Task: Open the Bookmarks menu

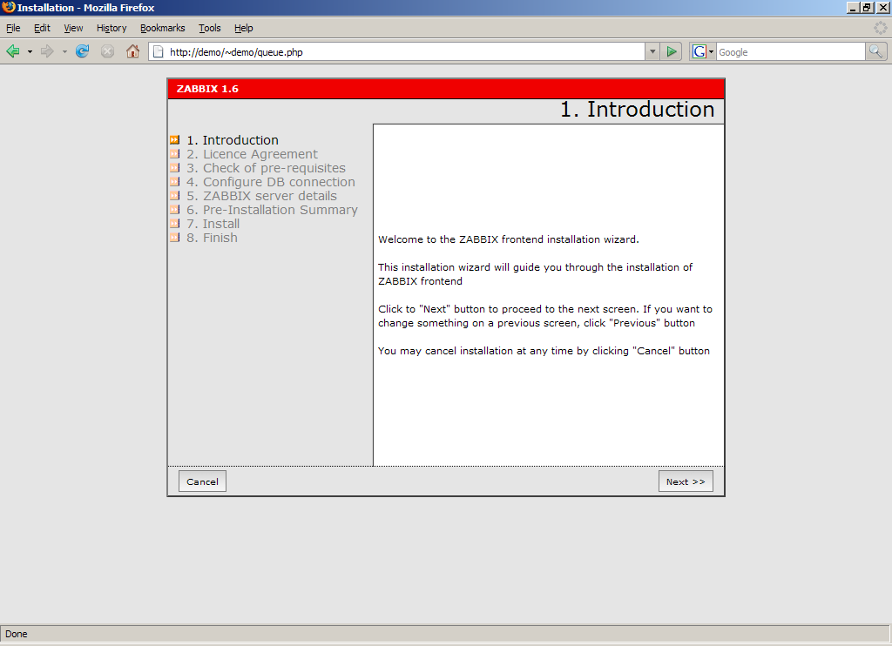Action: pos(163,28)
